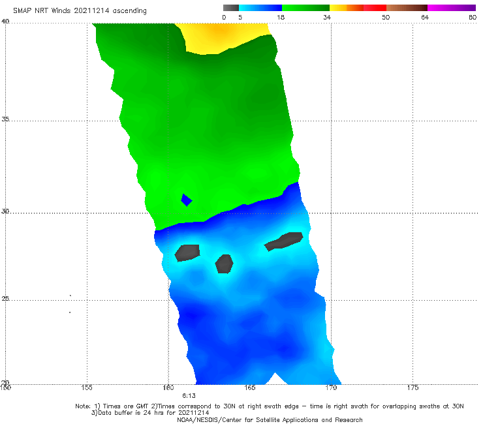The height and width of the screenshot is (424, 483).
Task: Click the color bar label '64'
Action: 425,18
